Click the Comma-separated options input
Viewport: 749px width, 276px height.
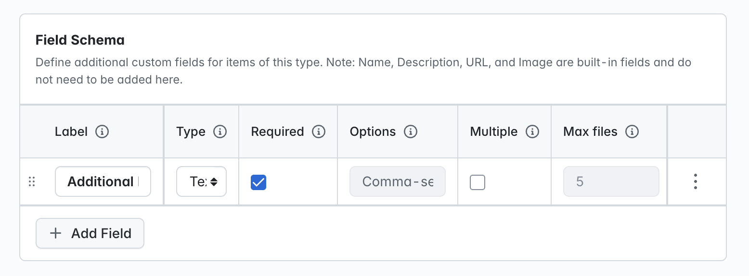pos(398,181)
